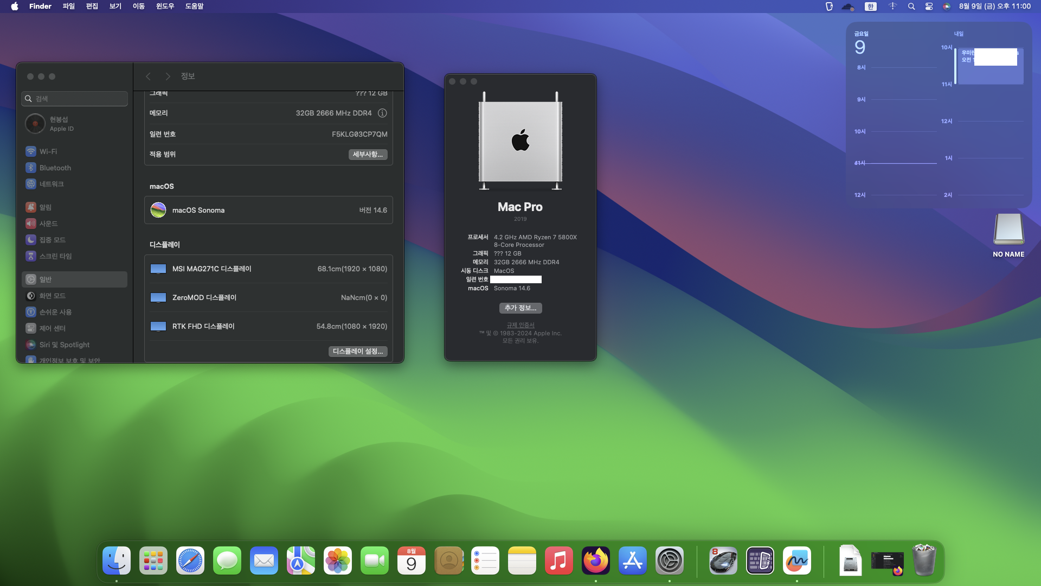Open Firefox browser from Dock
Image resolution: width=1041 pixels, height=586 pixels.
595,560
